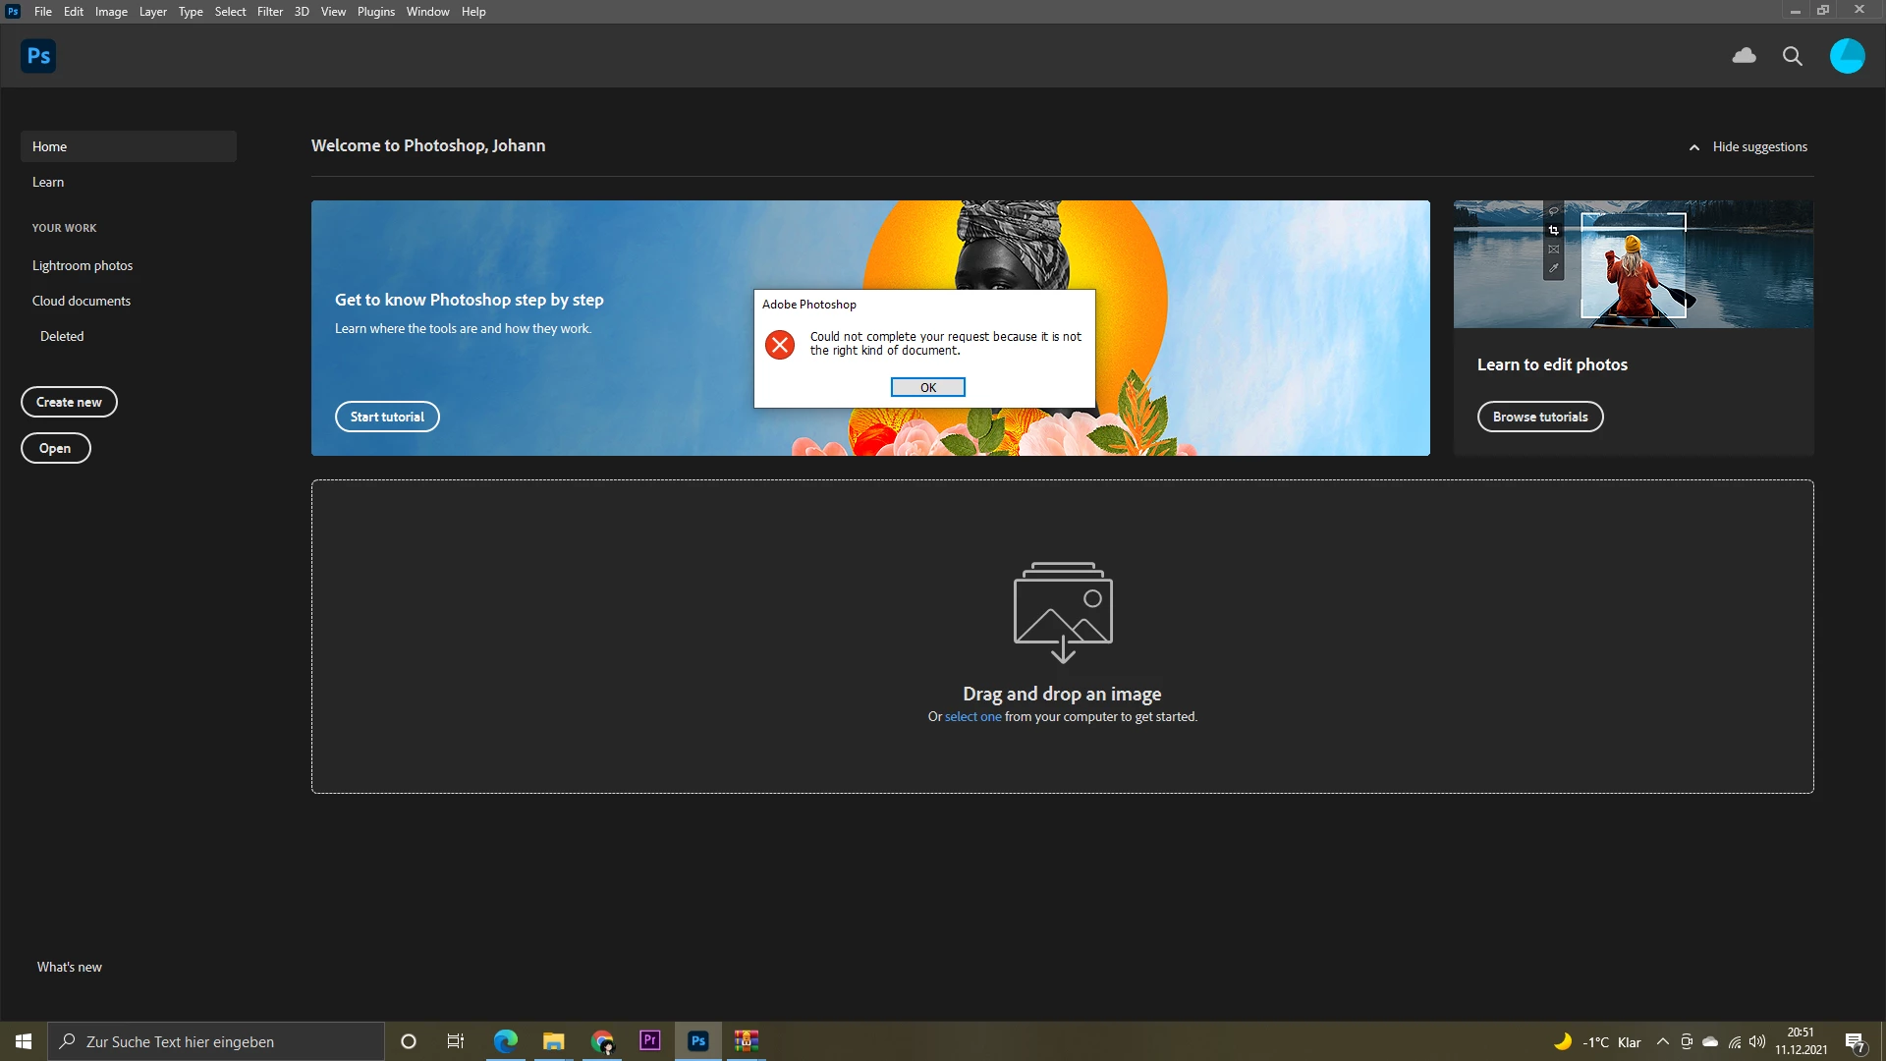The width and height of the screenshot is (1886, 1061).
Task: Click the 'select one' link
Action: (x=972, y=717)
